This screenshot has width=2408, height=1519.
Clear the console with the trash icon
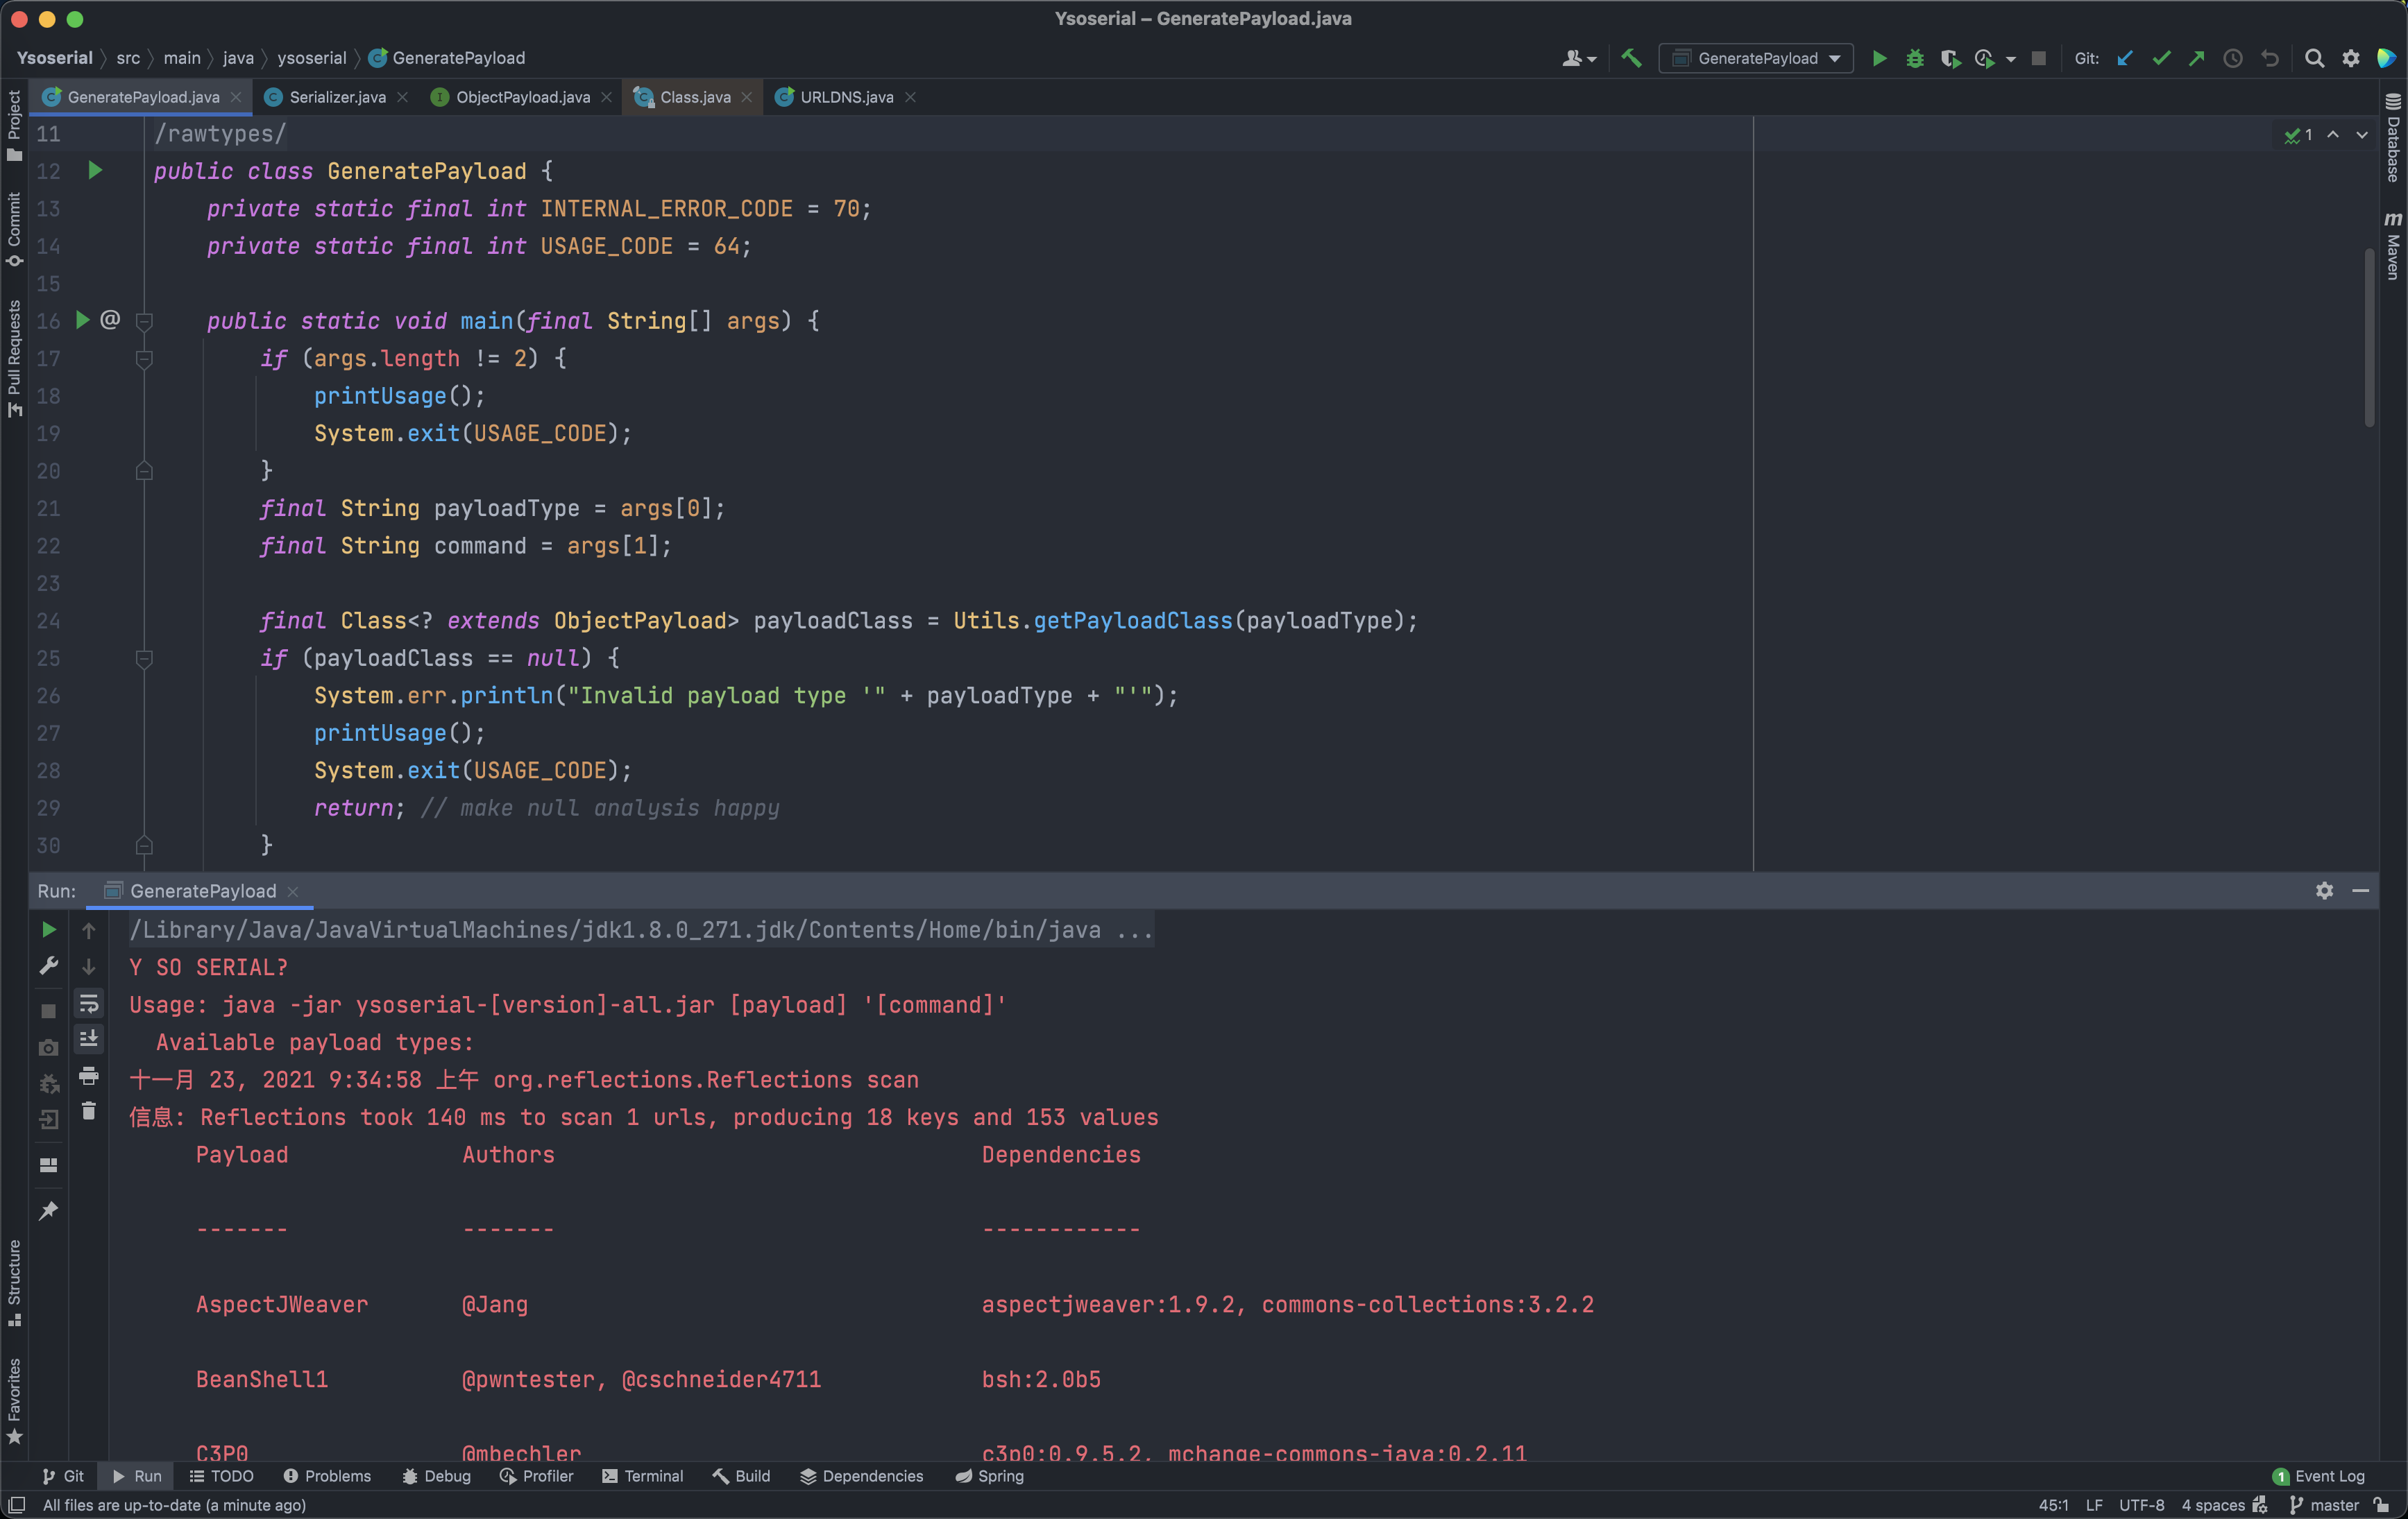89,1111
